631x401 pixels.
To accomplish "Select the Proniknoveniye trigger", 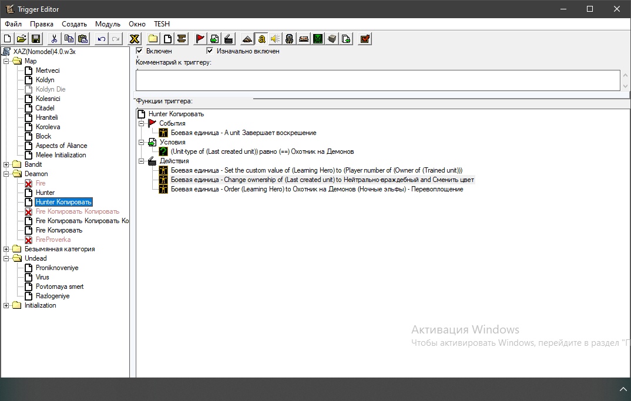I will point(57,268).
